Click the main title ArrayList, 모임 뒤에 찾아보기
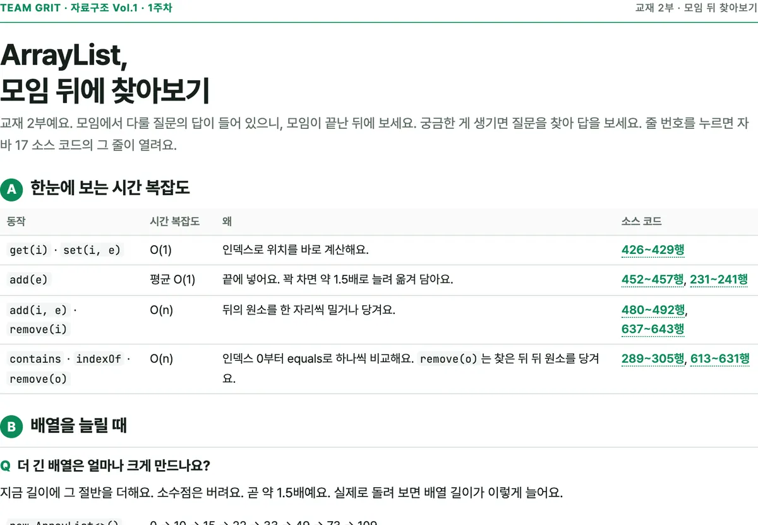758x525 pixels. [105, 73]
